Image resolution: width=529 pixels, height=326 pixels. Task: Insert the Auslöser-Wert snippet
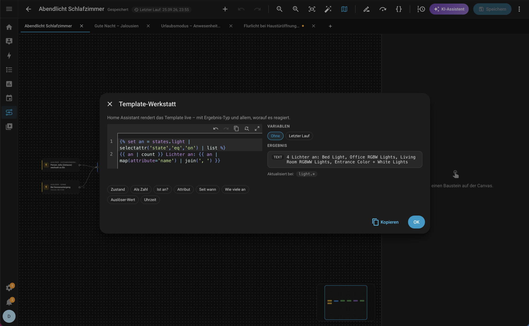(123, 200)
